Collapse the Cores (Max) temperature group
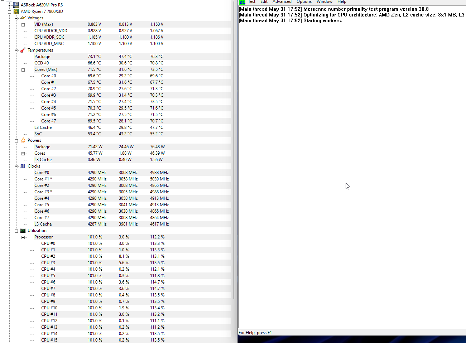The width and height of the screenshot is (466, 343). [x=23, y=69]
